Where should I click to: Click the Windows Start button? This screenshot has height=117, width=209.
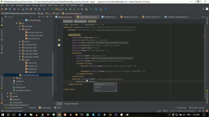3,115
